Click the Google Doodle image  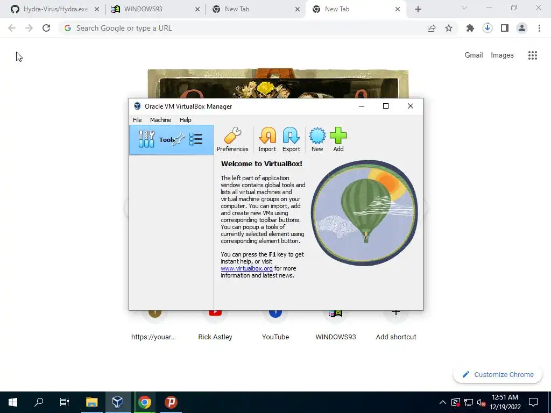point(278,83)
